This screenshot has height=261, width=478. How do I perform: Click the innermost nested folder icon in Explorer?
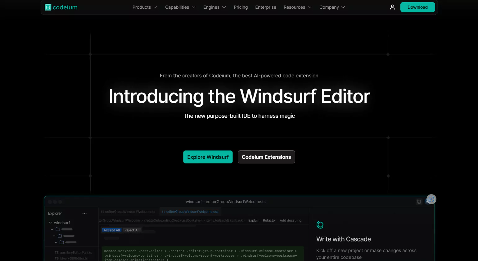62,242
